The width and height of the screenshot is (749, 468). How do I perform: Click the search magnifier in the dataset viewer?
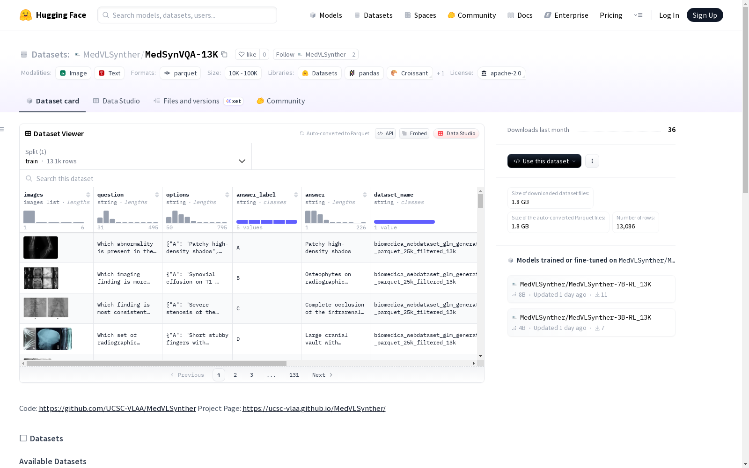(x=29, y=178)
